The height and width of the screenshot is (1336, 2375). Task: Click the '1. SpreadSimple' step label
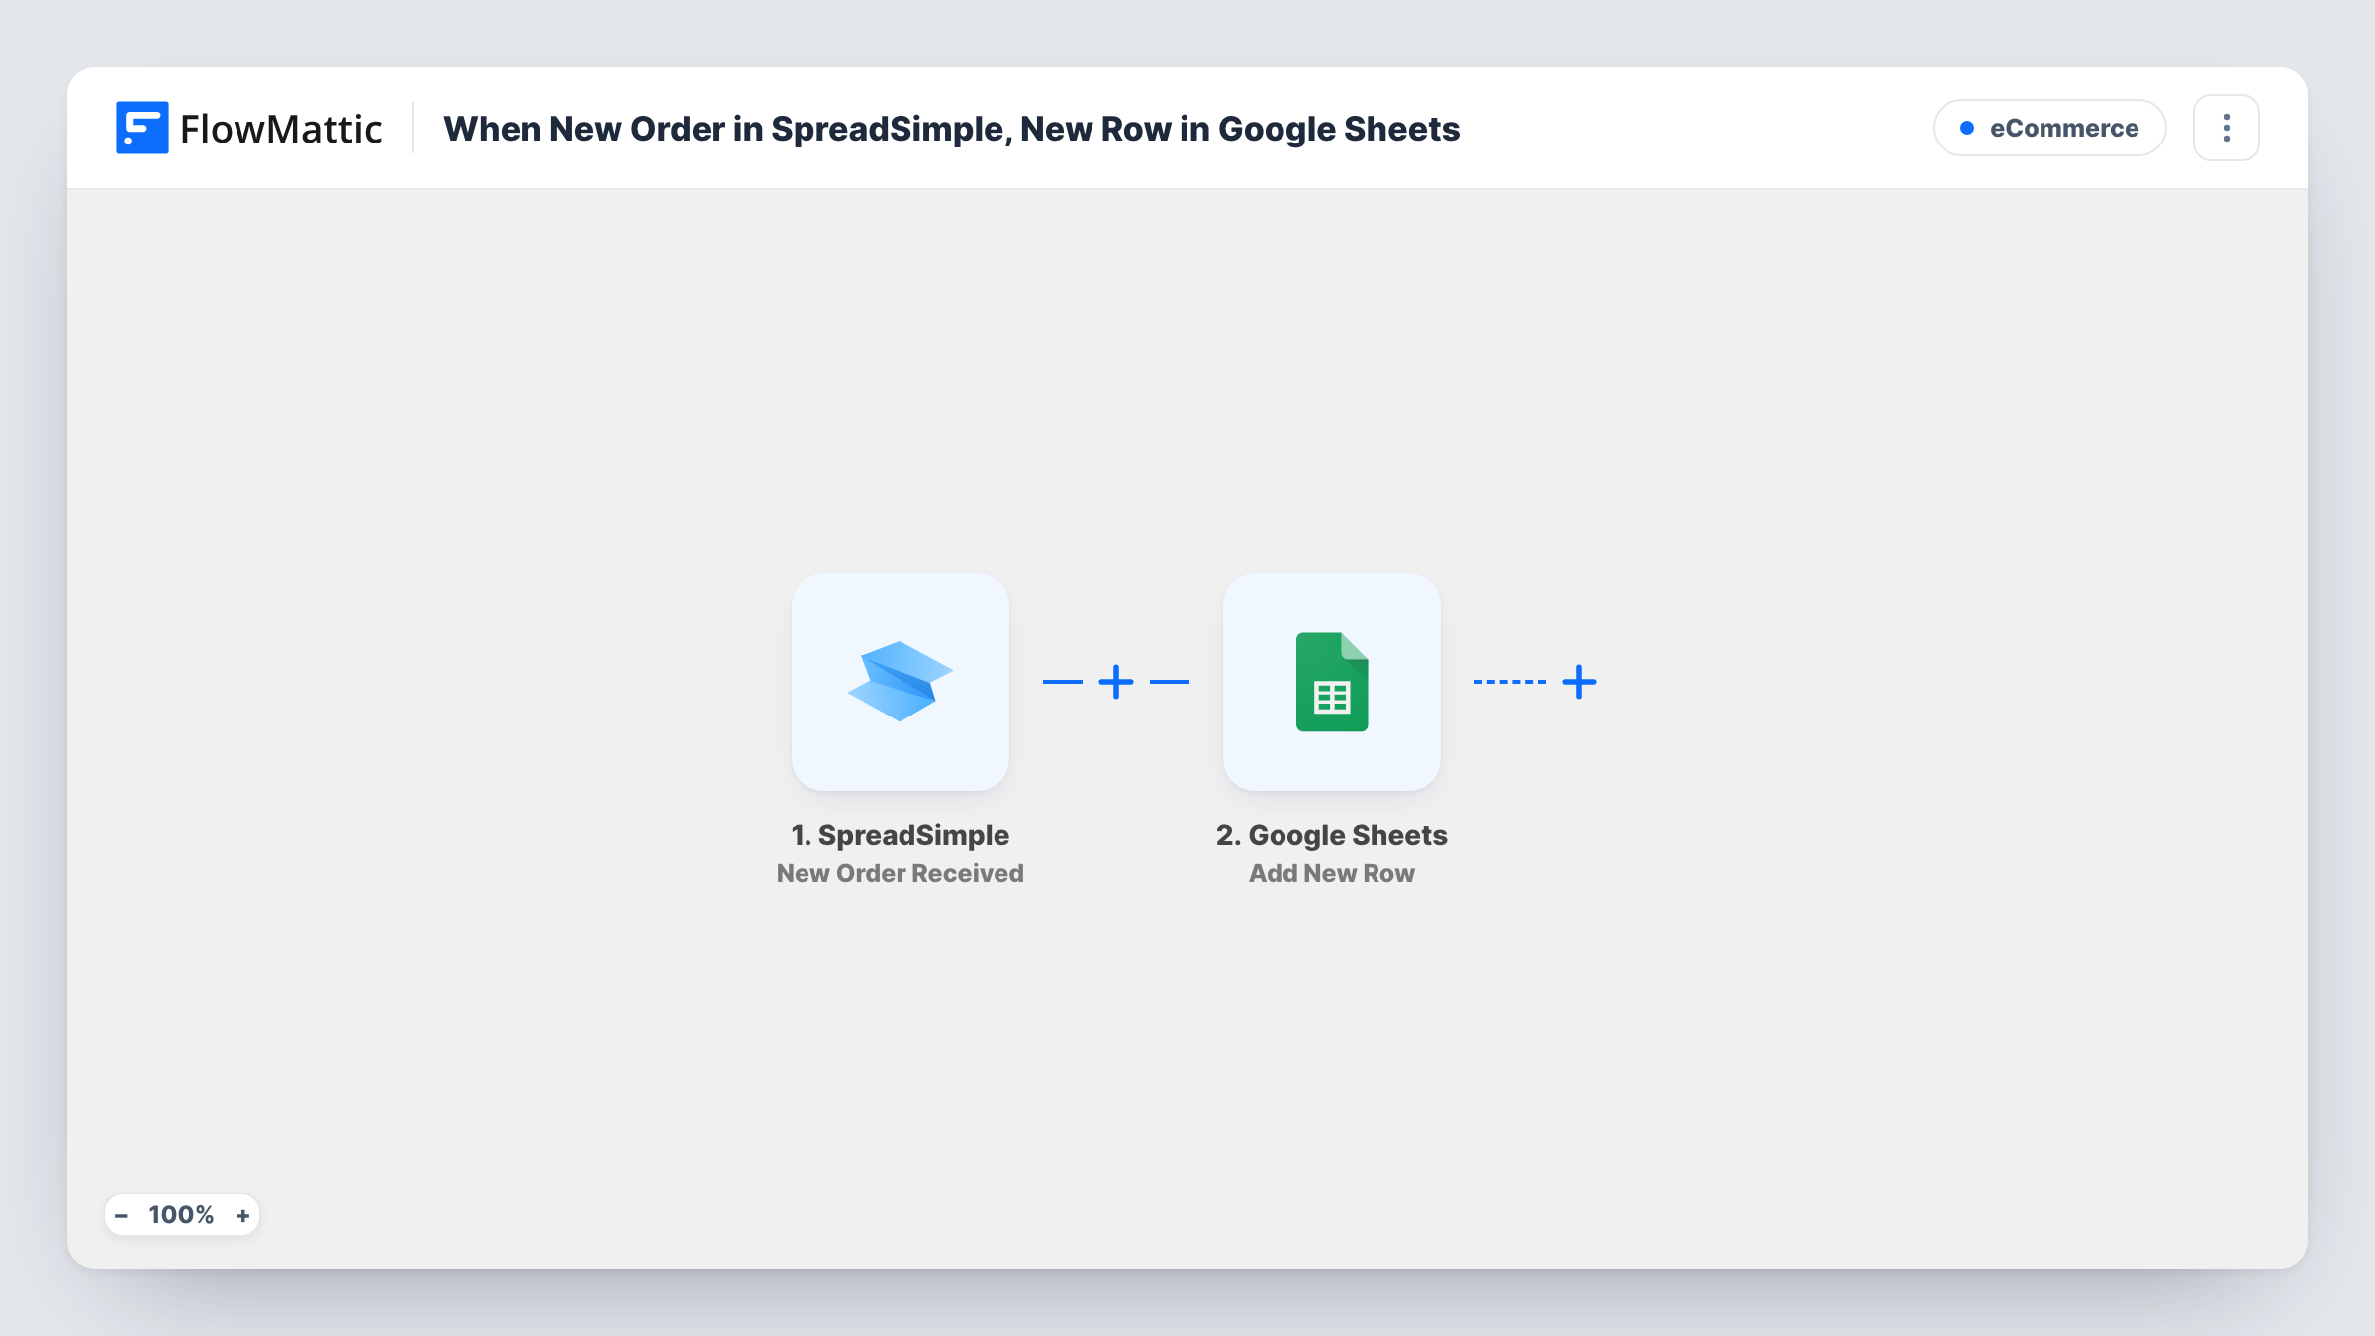pyautogui.click(x=901, y=835)
